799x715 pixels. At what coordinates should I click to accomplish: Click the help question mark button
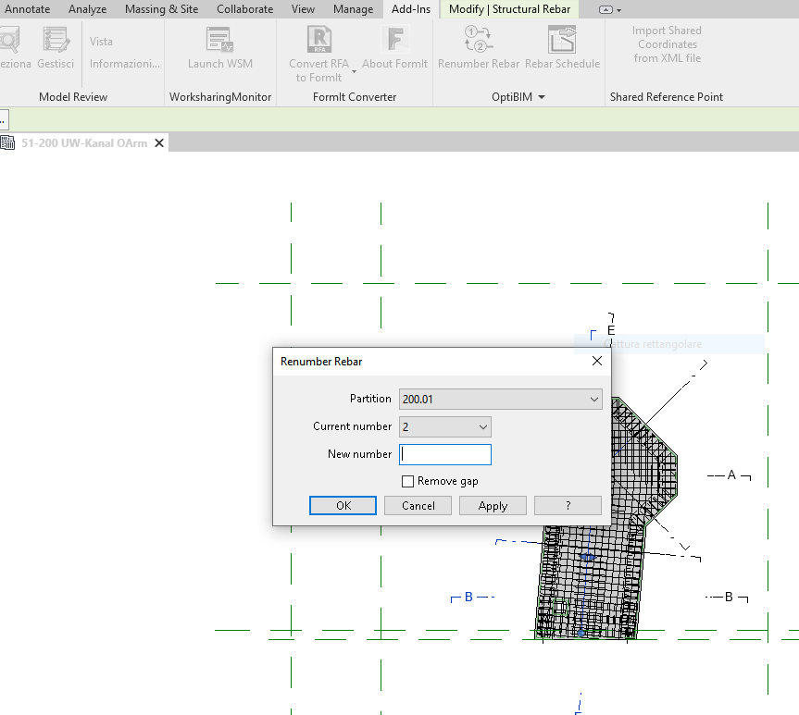[568, 505]
